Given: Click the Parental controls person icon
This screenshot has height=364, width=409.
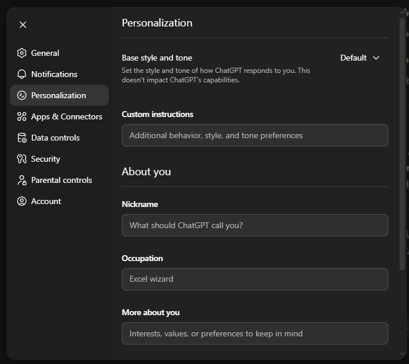Looking at the screenshot, I should pyautogui.click(x=22, y=180).
